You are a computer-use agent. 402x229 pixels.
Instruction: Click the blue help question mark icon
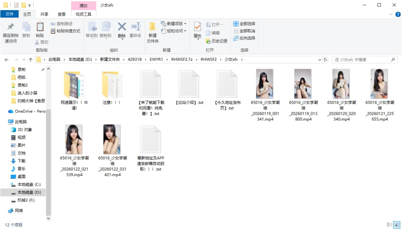[398, 14]
